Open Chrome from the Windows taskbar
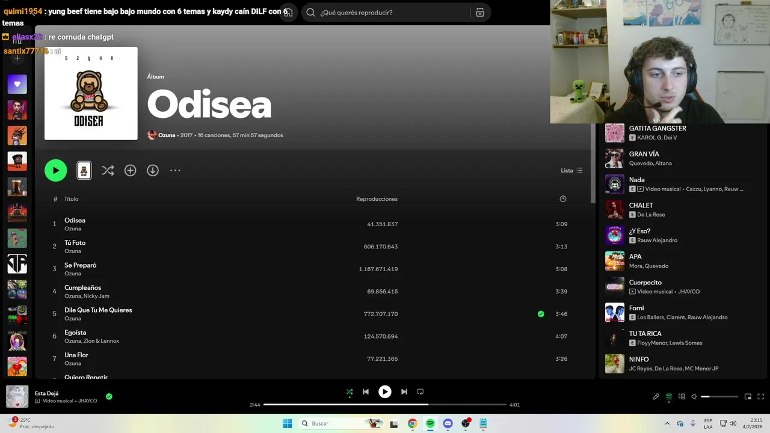 (412, 423)
